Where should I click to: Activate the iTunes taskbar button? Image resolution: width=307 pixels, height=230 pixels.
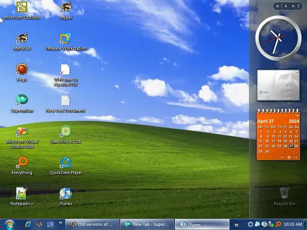point(202,224)
